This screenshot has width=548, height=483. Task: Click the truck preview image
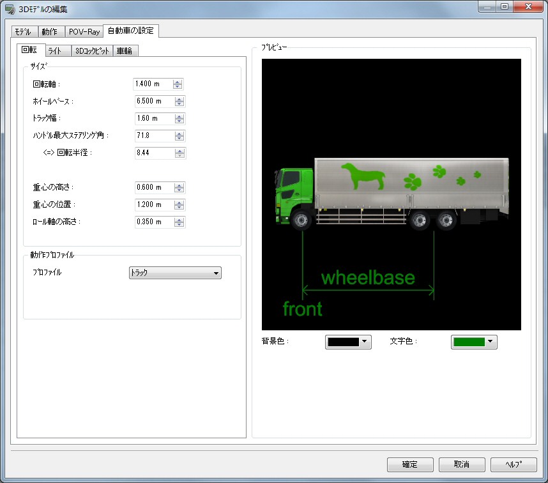[x=391, y=194]
